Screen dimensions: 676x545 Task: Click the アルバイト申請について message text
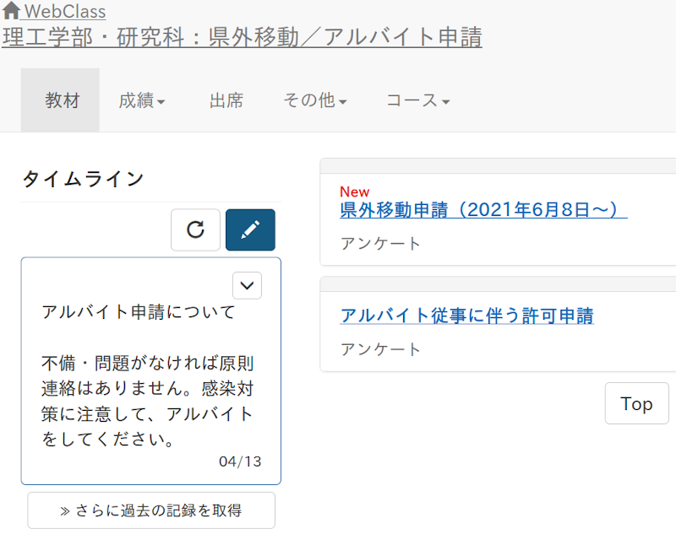pos(139,311)
